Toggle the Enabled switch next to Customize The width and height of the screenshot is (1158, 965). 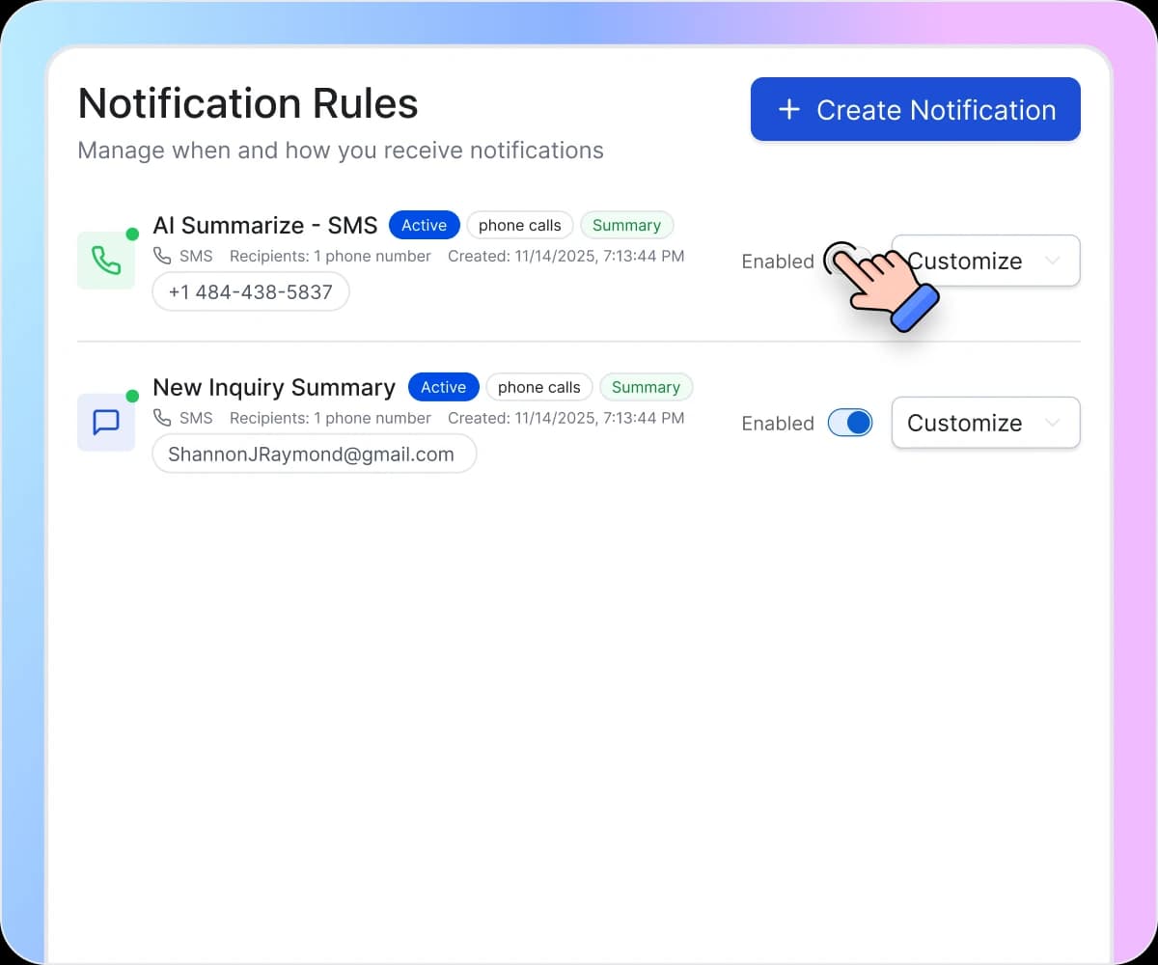tap(849, 261)
